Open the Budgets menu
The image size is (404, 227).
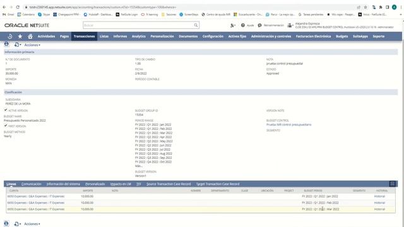point(342,37)
